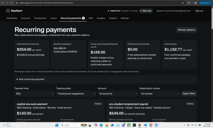Open the browser extensions puzzle icon
213x128 pixels.
(189, 3)
